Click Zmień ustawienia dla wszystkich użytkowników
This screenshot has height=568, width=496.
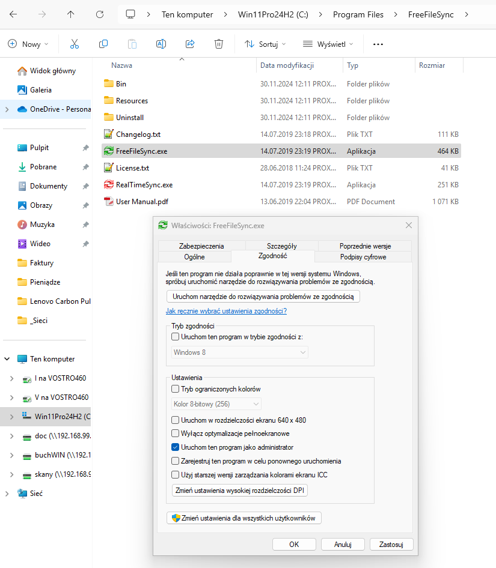(x=244, y=518)
